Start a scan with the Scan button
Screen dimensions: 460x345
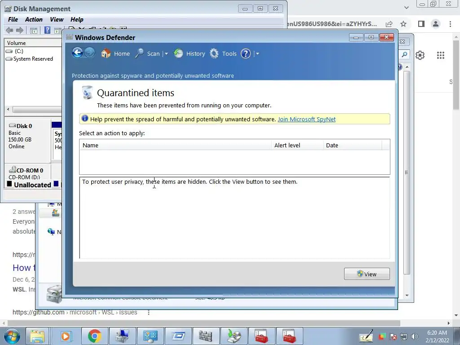click(147, 53)
